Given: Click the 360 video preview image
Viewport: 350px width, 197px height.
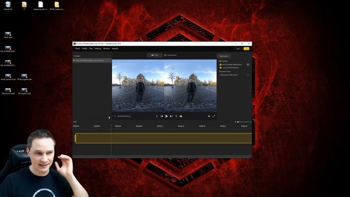Looking at the screenshot, I should (164, 85).
